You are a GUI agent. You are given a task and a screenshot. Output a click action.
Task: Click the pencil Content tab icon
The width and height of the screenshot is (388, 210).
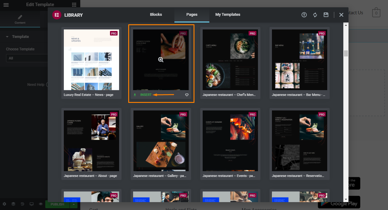(20, 17)
